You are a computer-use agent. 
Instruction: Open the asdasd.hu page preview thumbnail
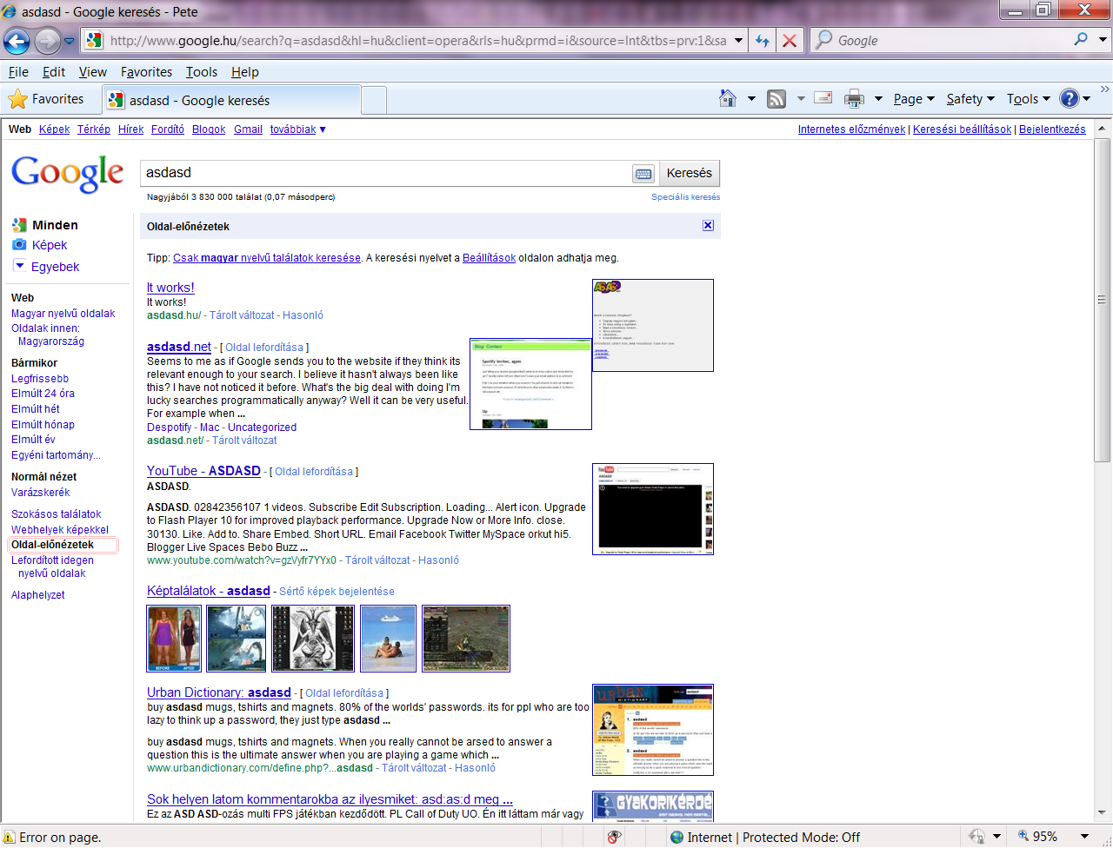pos(653,325)
